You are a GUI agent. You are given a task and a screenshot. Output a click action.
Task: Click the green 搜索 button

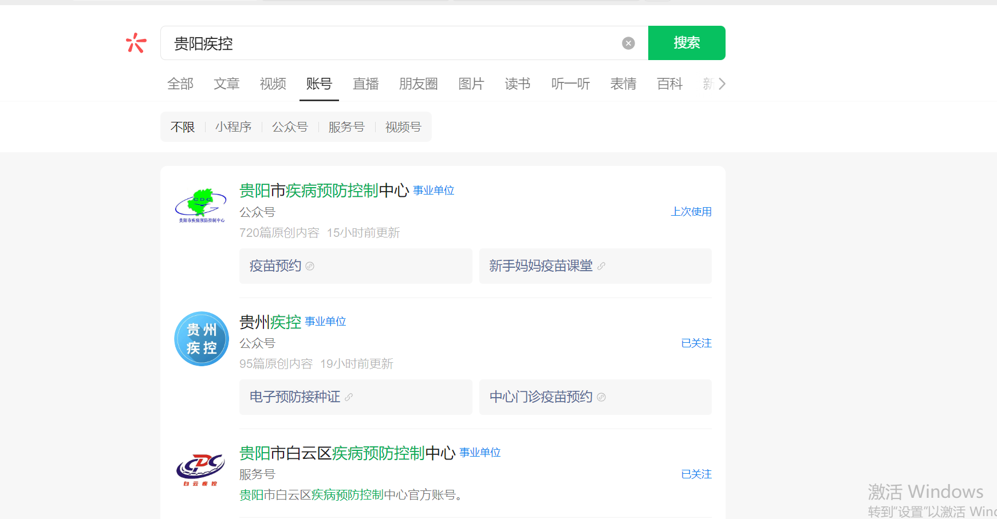(x=687, y=43)
